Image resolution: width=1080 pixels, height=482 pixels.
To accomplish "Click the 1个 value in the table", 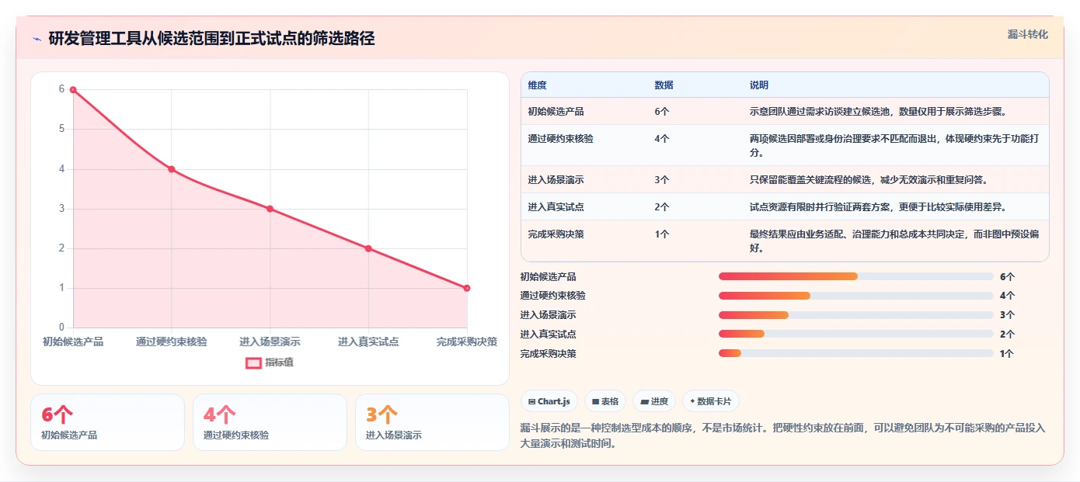I will click(662, 234).
